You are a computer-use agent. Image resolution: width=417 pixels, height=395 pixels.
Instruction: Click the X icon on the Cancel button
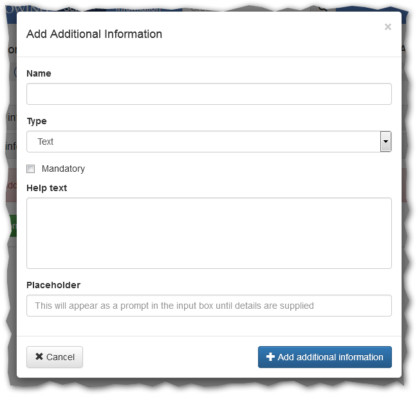click(39, 357)
